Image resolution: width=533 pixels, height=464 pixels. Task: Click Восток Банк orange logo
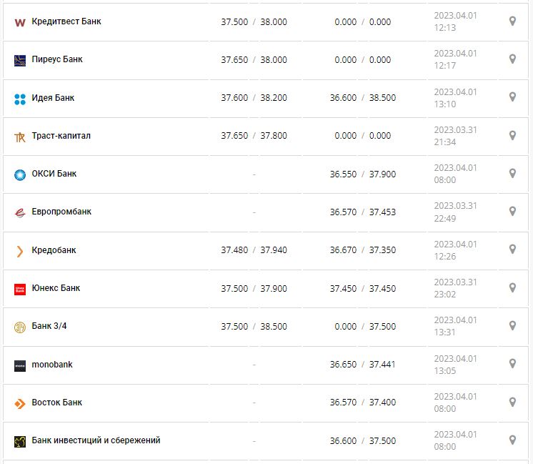click(x=20, y=403)
